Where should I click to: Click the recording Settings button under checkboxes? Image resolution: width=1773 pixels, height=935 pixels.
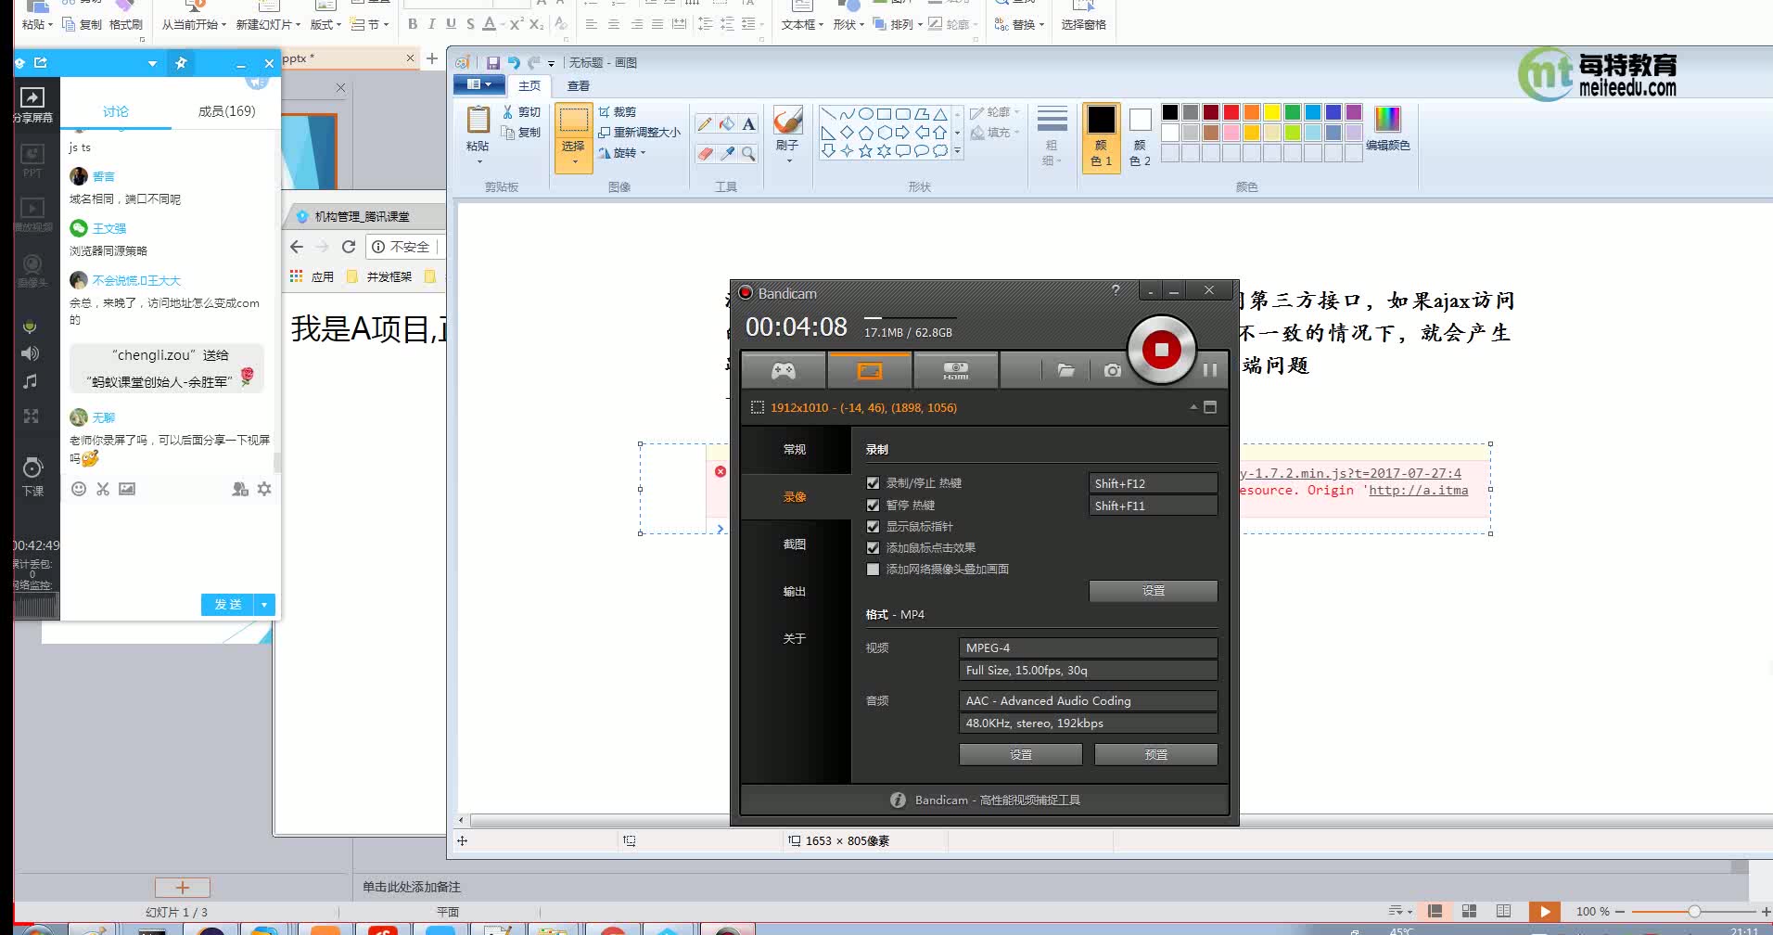pos(1153,591)
